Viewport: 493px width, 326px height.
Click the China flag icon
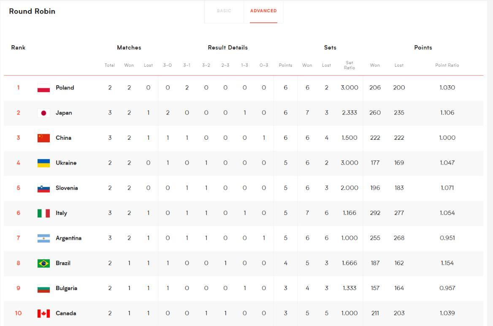(44, 138)
